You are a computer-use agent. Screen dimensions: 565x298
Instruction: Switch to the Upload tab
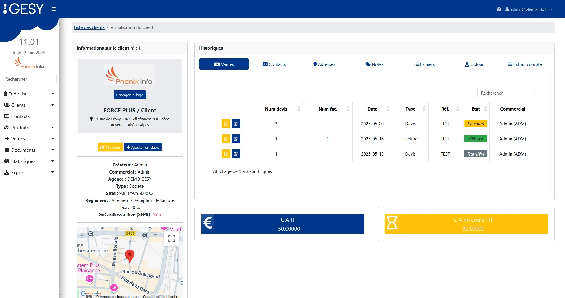coord(474,64)
